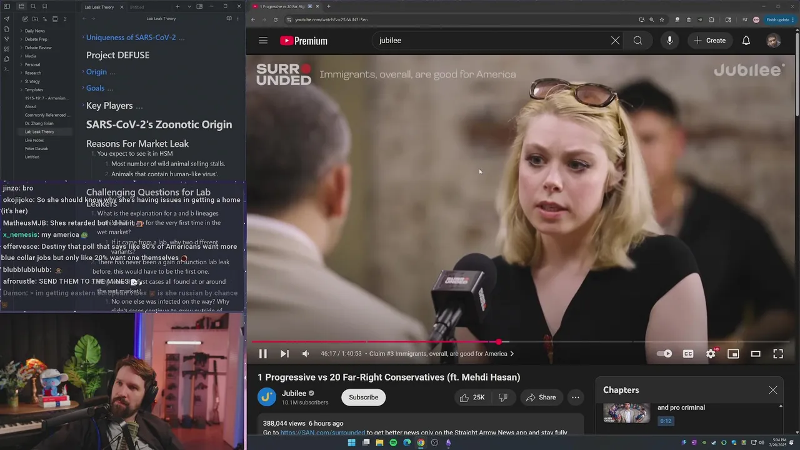Open Jubilee channel name link

click(294, 393)
